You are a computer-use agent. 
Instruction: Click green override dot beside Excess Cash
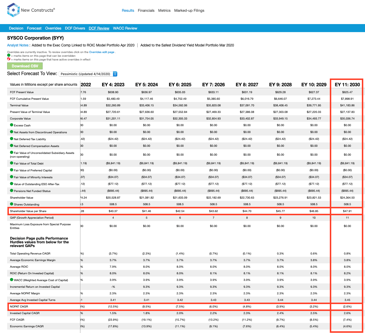[12, 125]
